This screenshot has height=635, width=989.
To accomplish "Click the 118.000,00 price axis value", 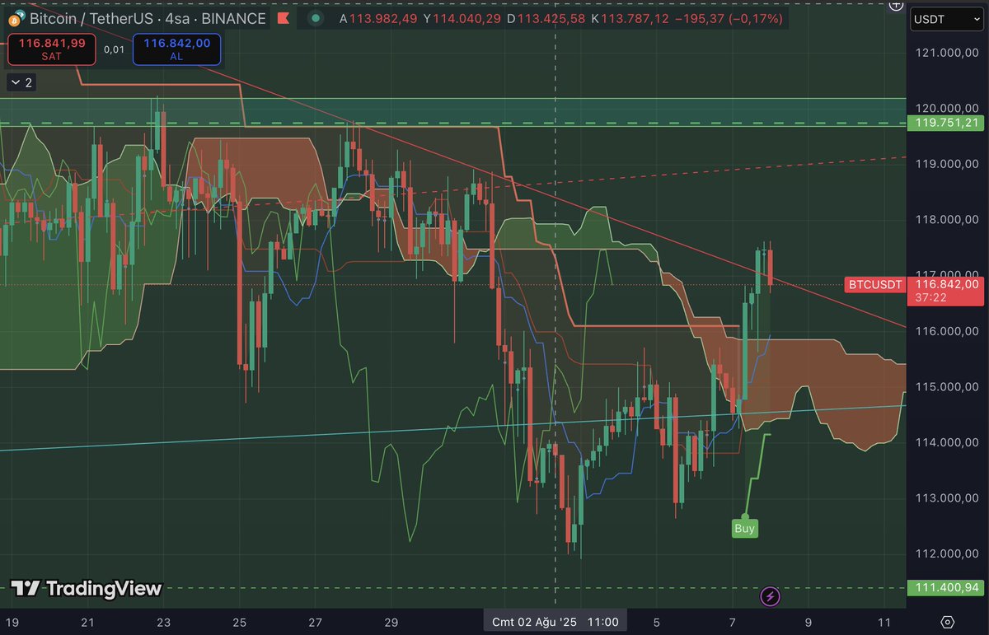I will [946, 220].
